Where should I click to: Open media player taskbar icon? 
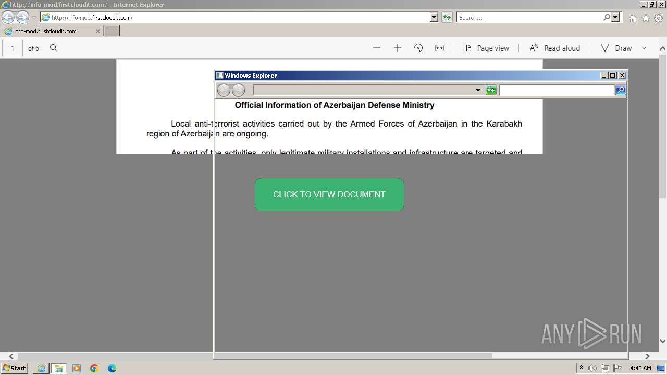(77, 368)
